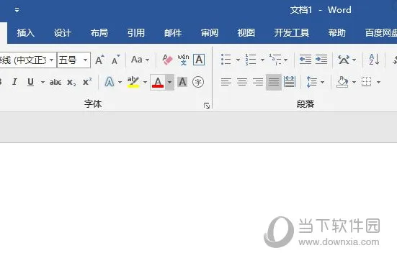Open the Insert (插入) ribbon tab
Image resolution: width=397 pixels, height=263 pixels.
tap(25, 33)
